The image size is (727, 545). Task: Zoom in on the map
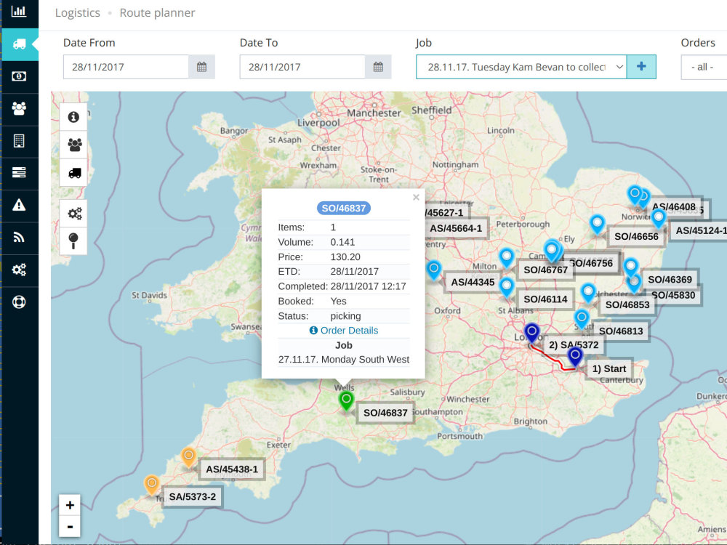70,505
